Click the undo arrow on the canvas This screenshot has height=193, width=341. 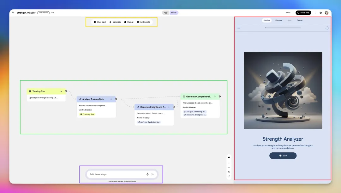pyautogui.click(x=229, y=172)
